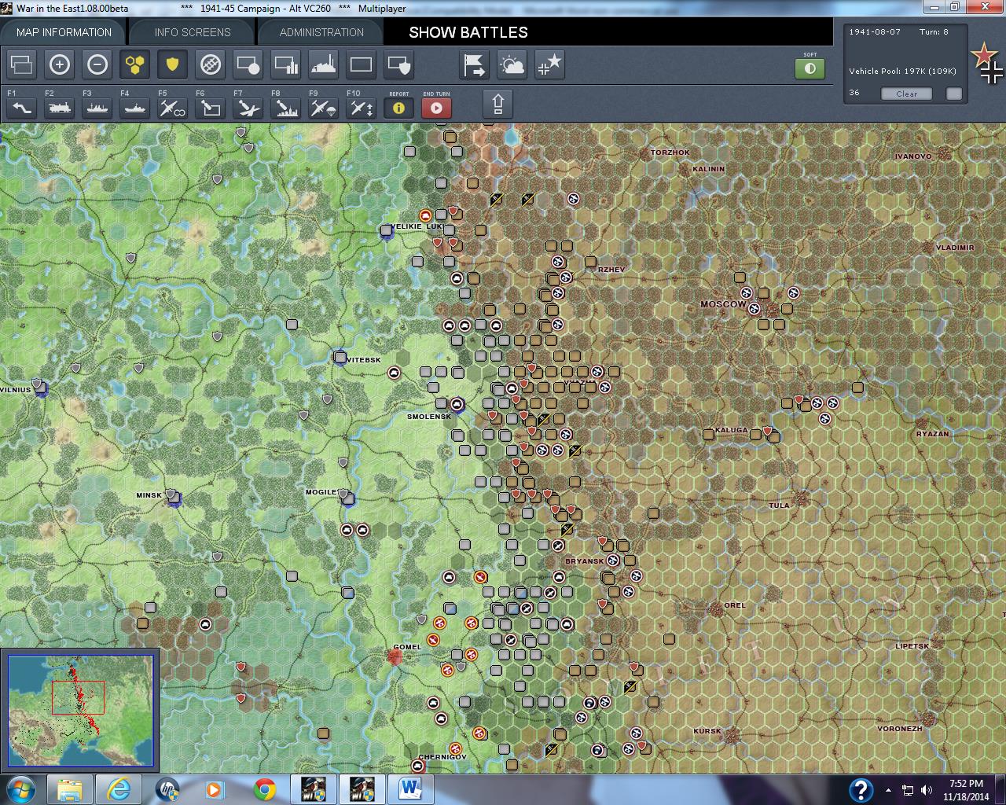Select the F8 bomb city mode
The width and height of the screenshot is (1006, 805).
pos(286,107)
